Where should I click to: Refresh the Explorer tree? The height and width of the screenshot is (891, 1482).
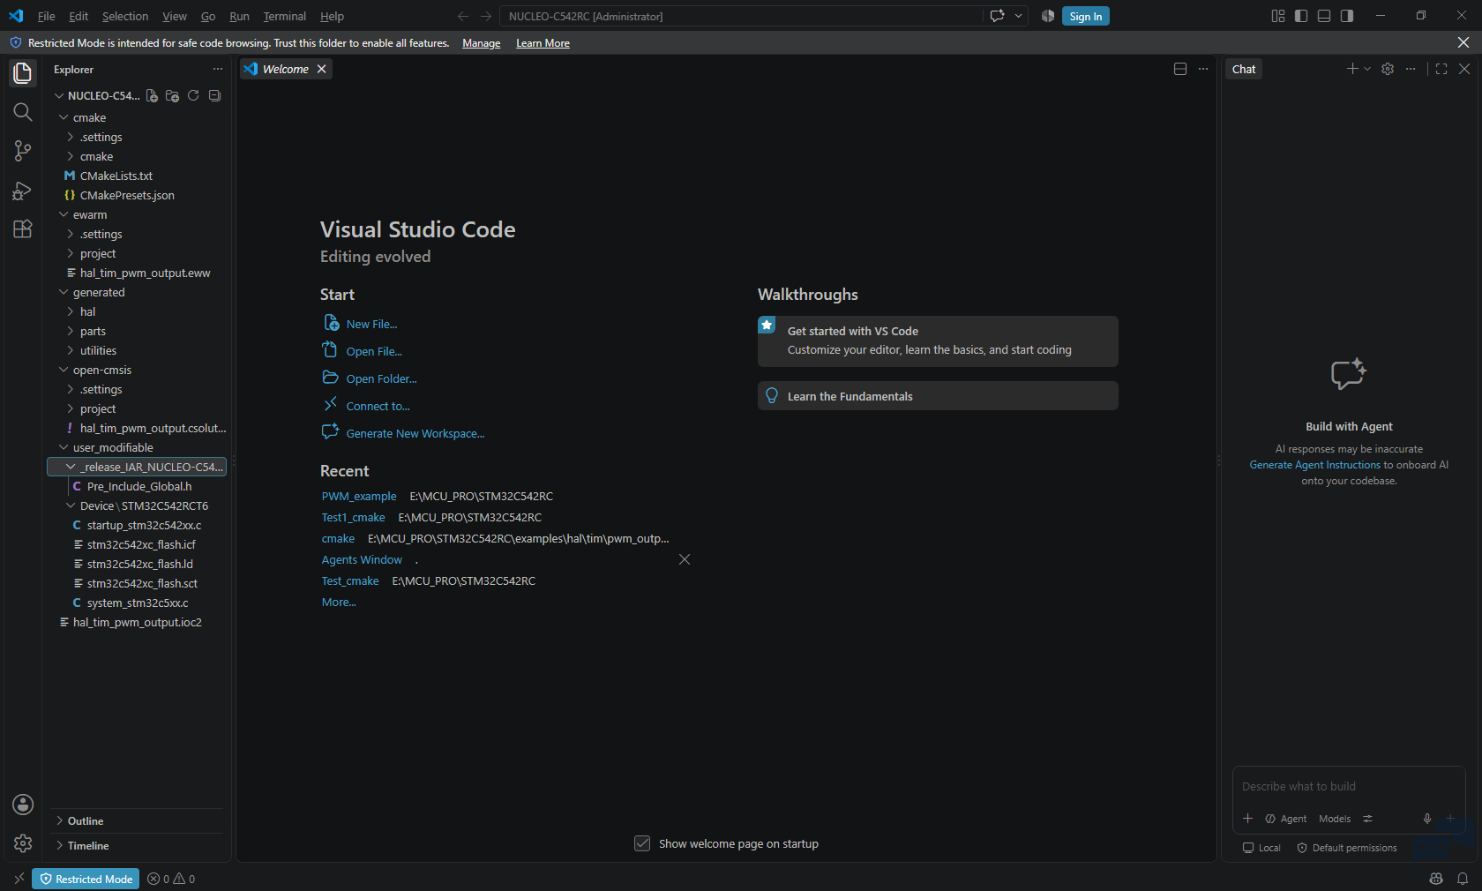point(193,95)
